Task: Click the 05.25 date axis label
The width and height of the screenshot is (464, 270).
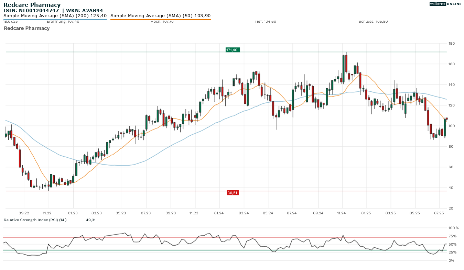Action: pos(415,213)
